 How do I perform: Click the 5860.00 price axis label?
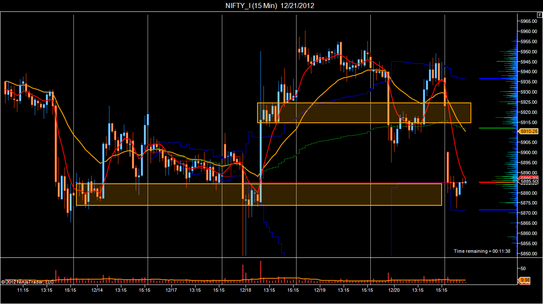pos(529,233)
